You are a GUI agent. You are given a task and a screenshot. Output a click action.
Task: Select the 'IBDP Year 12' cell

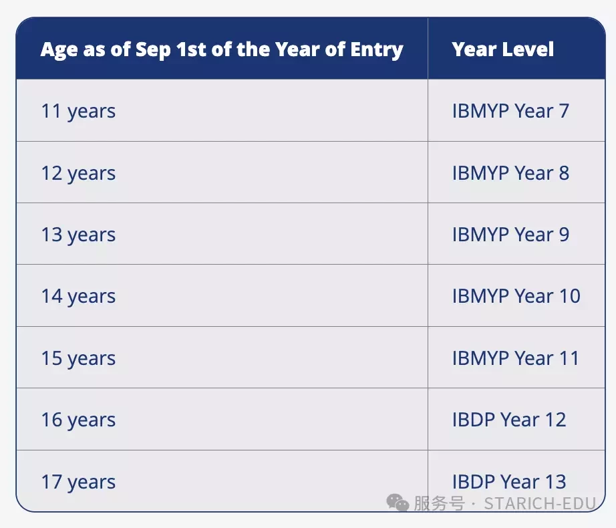pyautogui.click(x=516, y=419)
